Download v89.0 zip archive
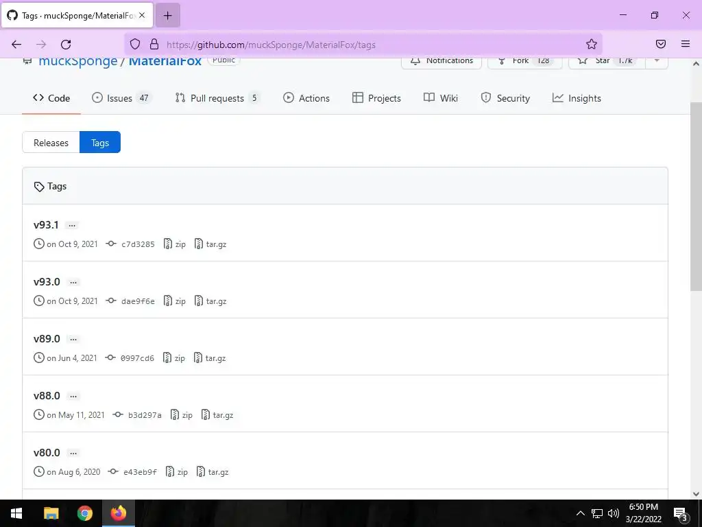702x527 pixels. click(173, 358)
